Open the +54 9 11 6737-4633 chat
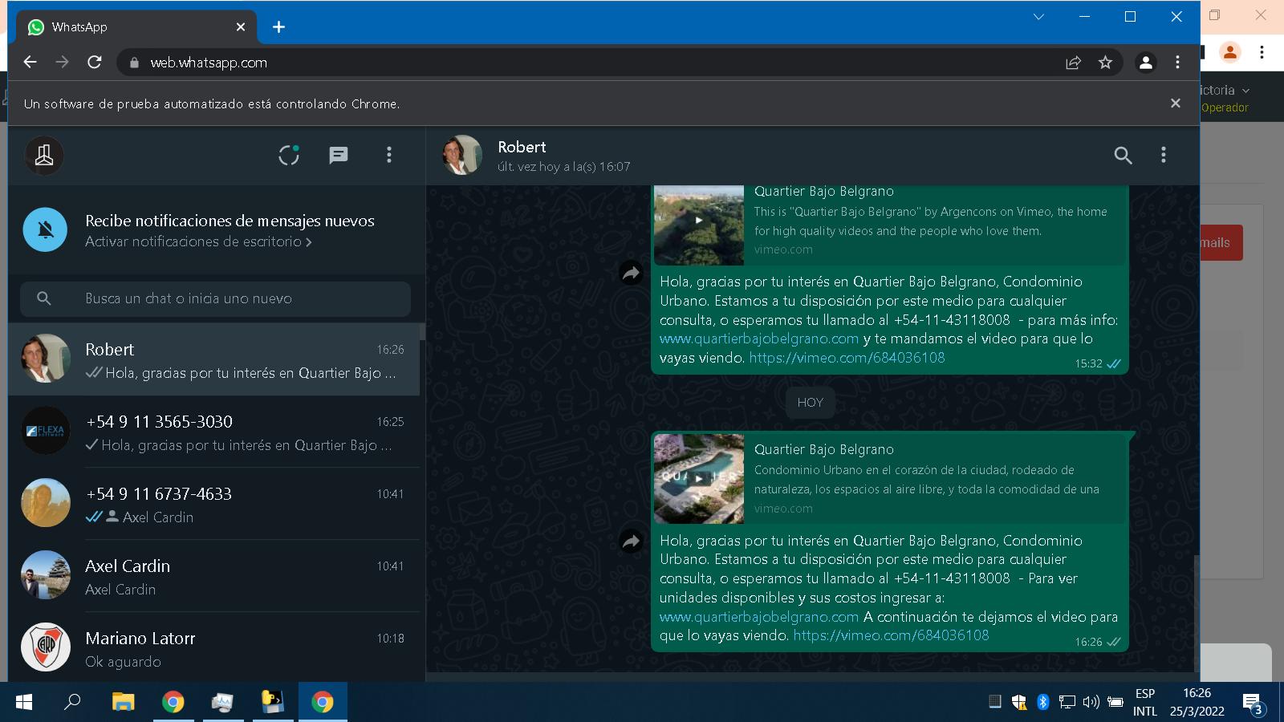Image resolution: width=1284 pixels, height=722 pixels. tap(213, 504)
